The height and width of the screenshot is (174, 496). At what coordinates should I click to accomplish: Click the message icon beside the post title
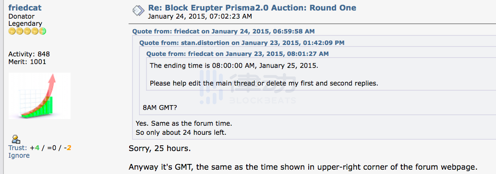tap(138, 11)
